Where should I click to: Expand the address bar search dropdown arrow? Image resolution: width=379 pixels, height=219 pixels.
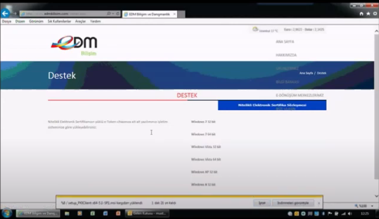113,14
